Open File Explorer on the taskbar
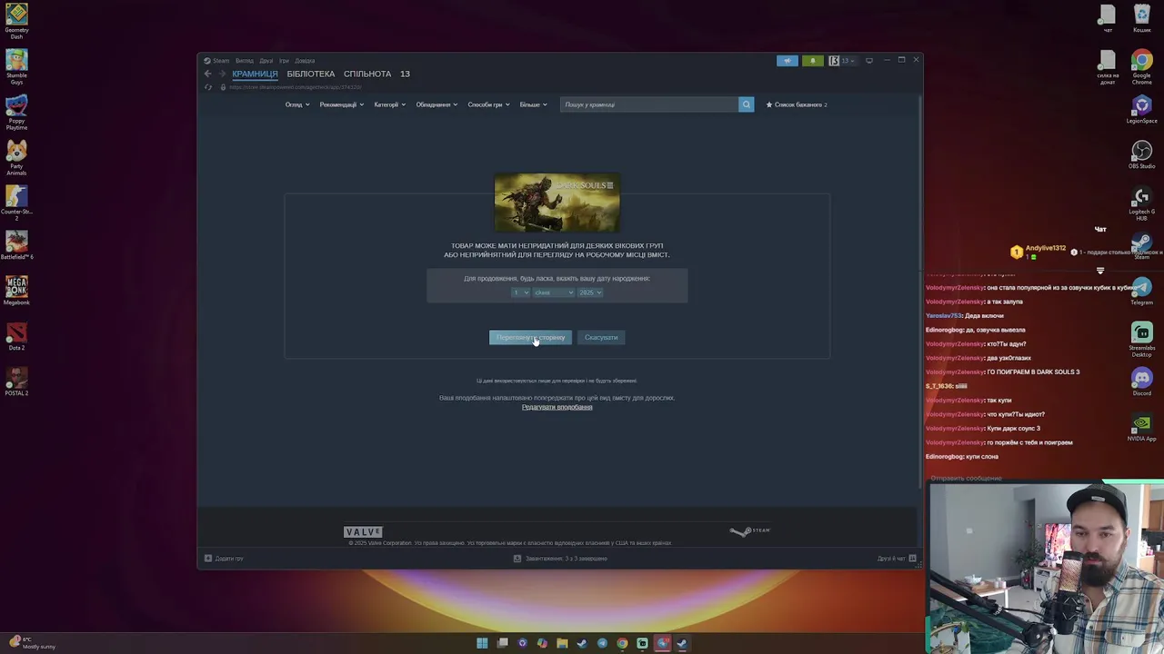 coord(562,643)
